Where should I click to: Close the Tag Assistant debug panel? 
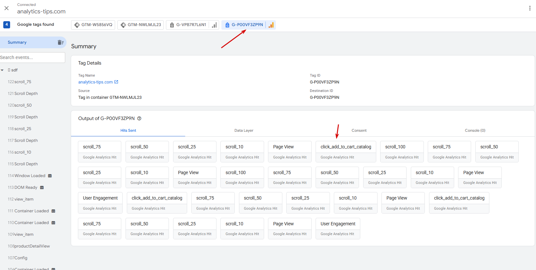coord(7,8)
